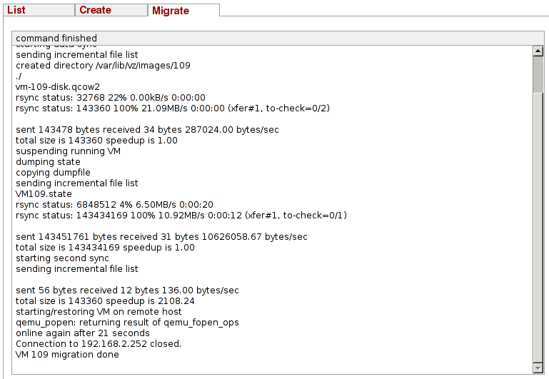Click the 'starting second sync' line
549x379 pixels.
point(62,258)
